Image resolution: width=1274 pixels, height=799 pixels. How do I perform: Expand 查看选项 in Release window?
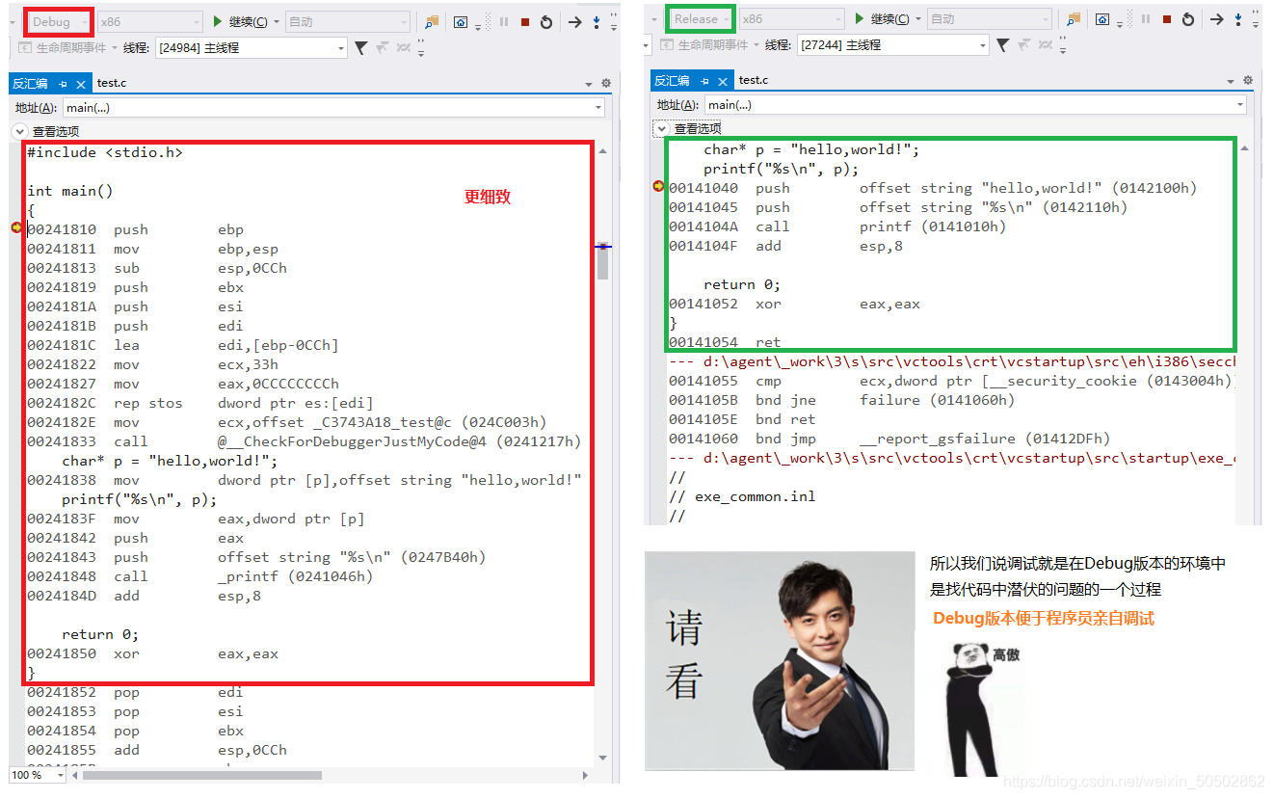tap(662, 127)
